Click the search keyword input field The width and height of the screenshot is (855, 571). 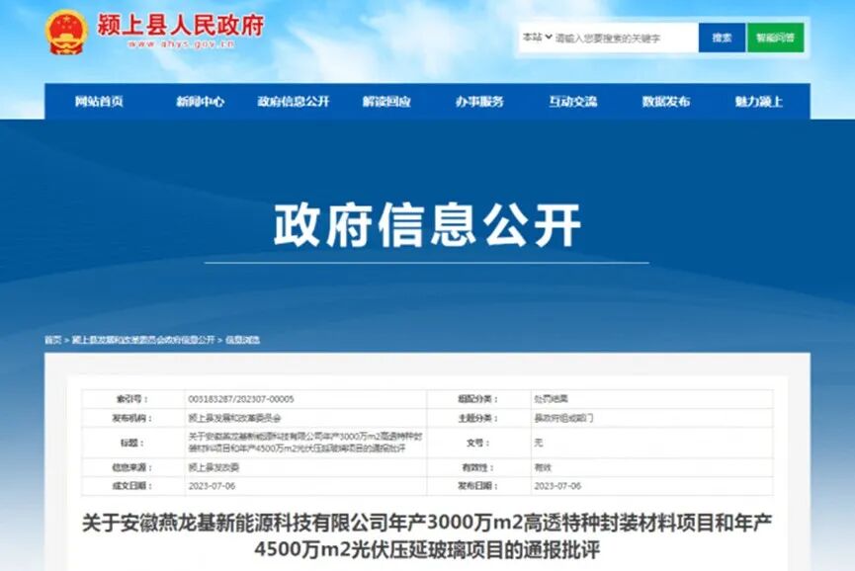coord(623,36)
